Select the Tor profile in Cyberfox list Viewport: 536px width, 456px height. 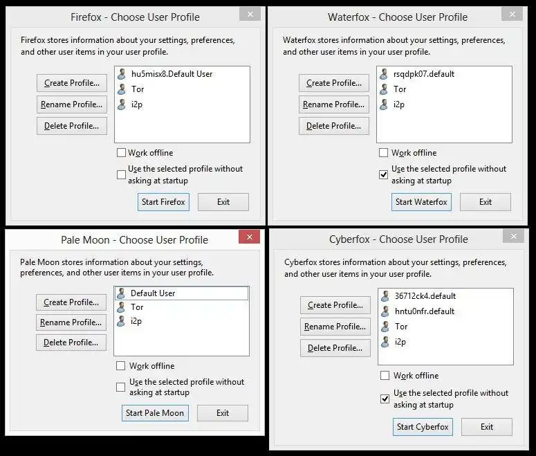click(401, 327)
